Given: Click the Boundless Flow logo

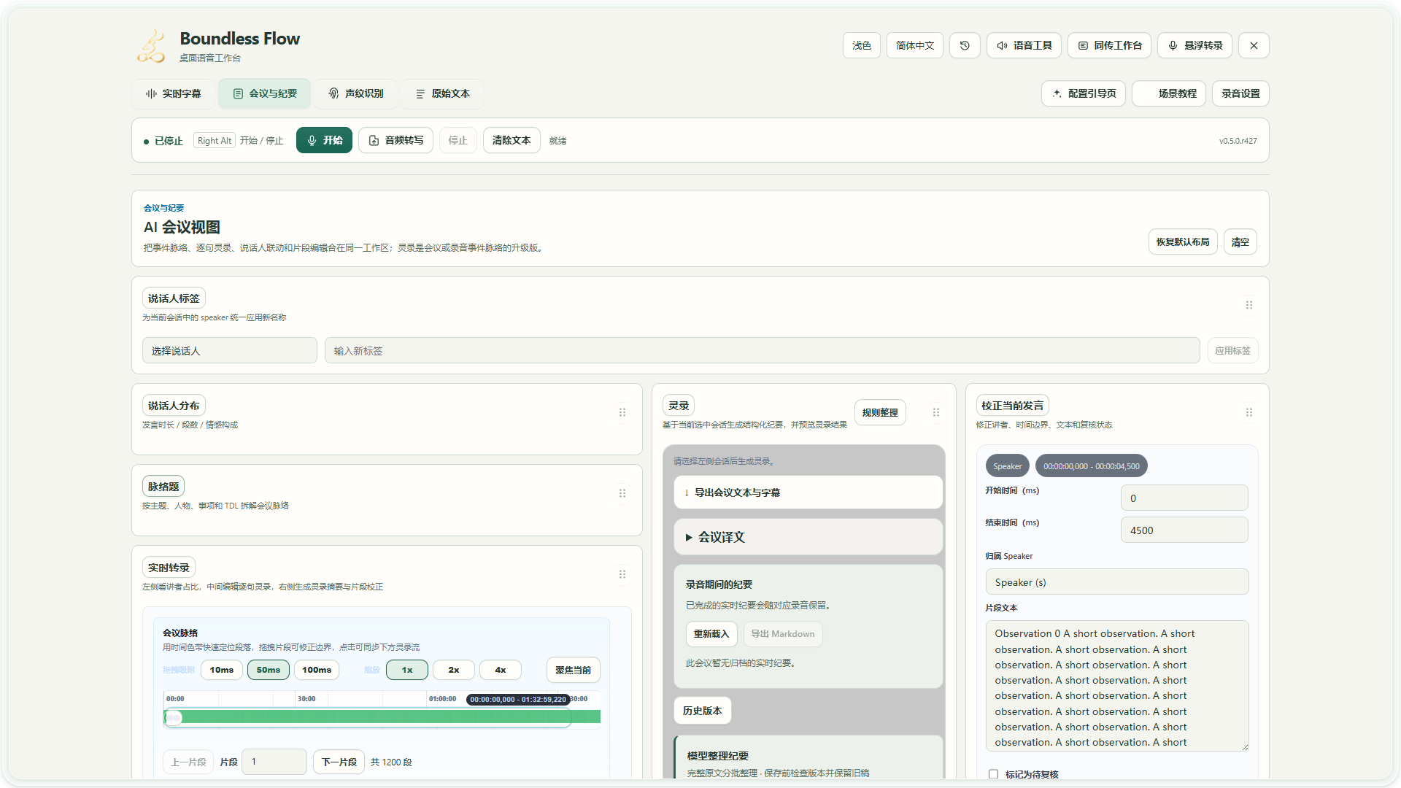Looking at the screenshot, I should tap(151, 46).
